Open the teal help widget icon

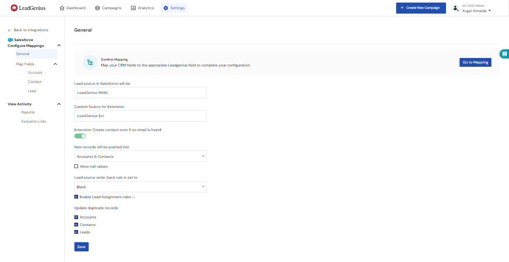[x=505, y=54]
